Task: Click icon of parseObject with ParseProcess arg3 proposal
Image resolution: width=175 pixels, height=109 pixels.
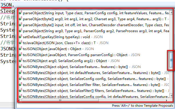Action: [x=20, y=31]
